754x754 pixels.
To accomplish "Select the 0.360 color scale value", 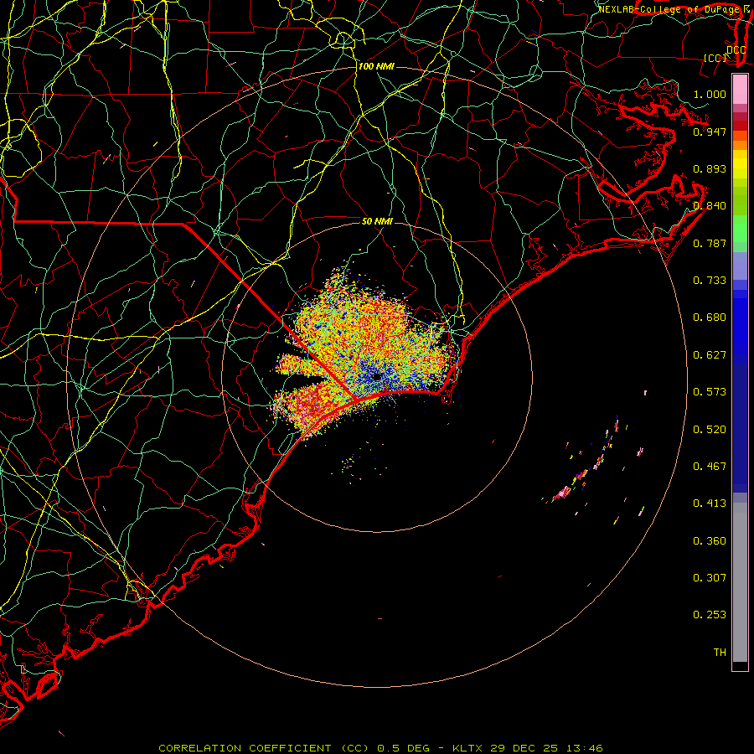I will [710, 541].
